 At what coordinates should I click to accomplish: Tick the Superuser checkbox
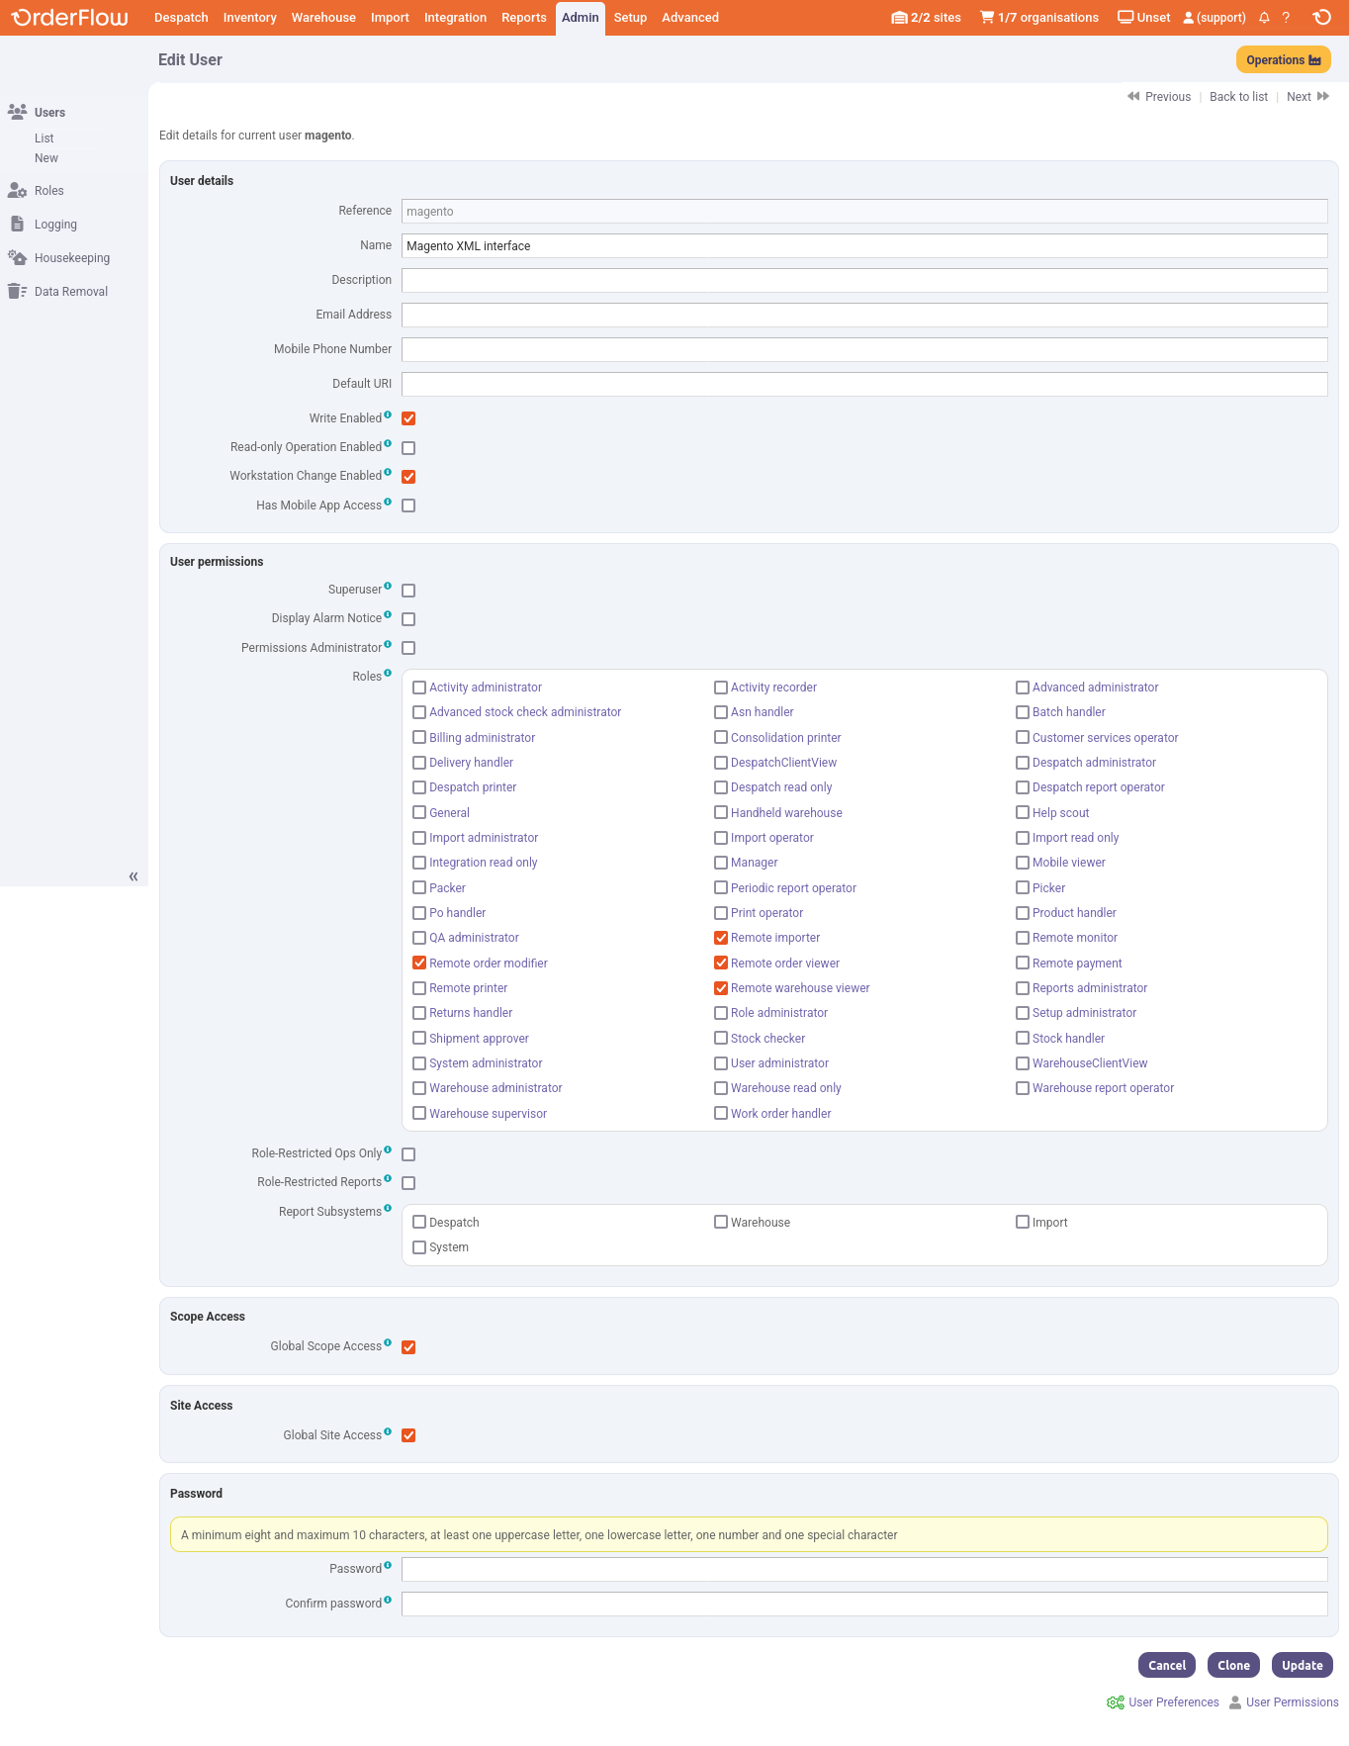click(408, 591)
